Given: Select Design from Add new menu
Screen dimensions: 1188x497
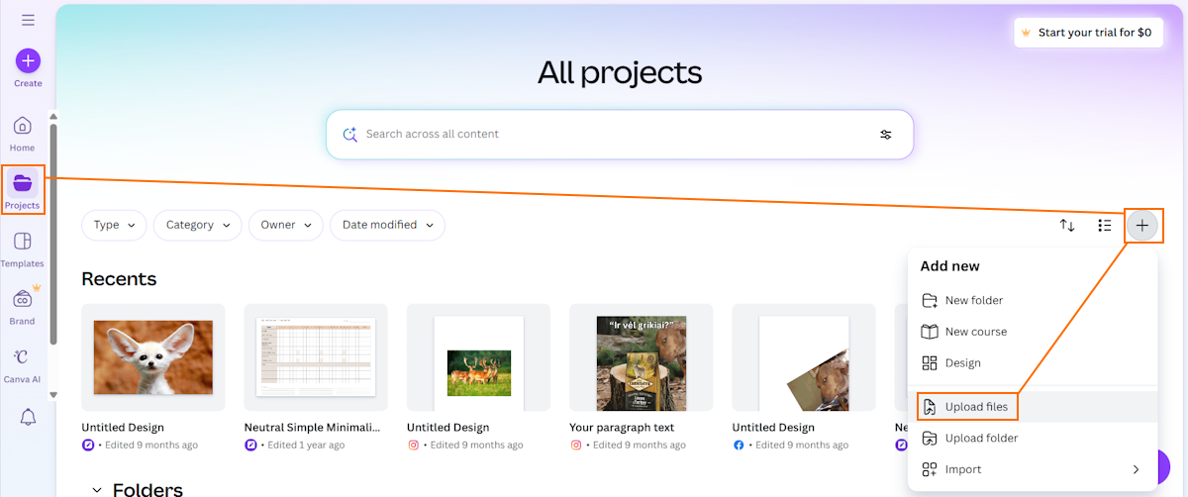Looking at the screenshot, I should (1033, 363).
